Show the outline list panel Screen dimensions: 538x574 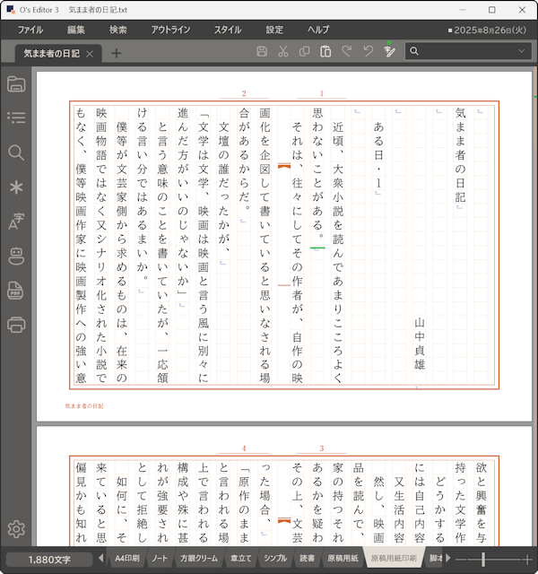click(16, 117)
